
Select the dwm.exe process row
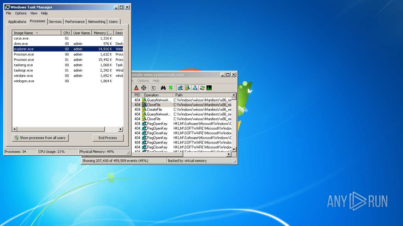pyautogui.click(x=68, y=44)
